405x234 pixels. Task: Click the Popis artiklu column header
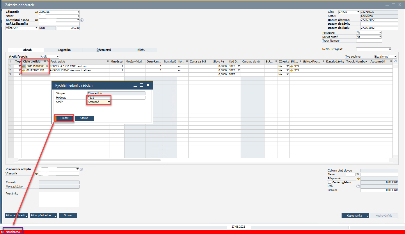pos(79,62)
